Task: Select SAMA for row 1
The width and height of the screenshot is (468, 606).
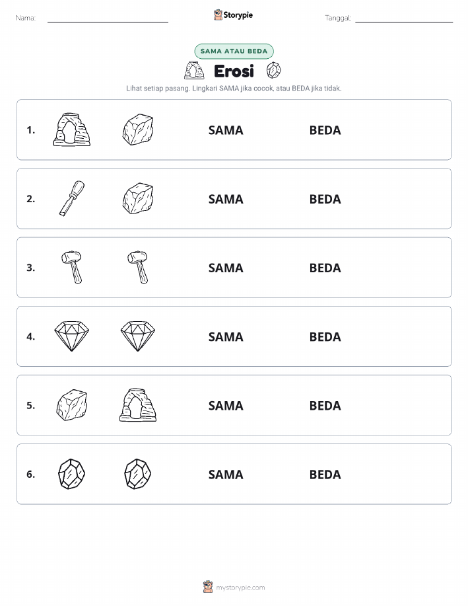Action: tap(226, 130)
